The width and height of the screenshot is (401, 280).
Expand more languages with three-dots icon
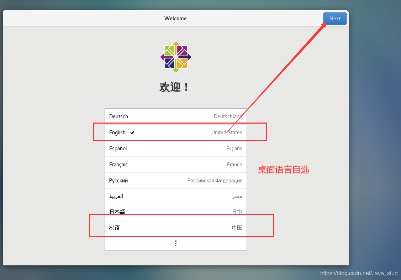(176, 243)
